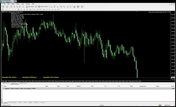
Task: Open the View menu
Action: [x=8, y=4]
